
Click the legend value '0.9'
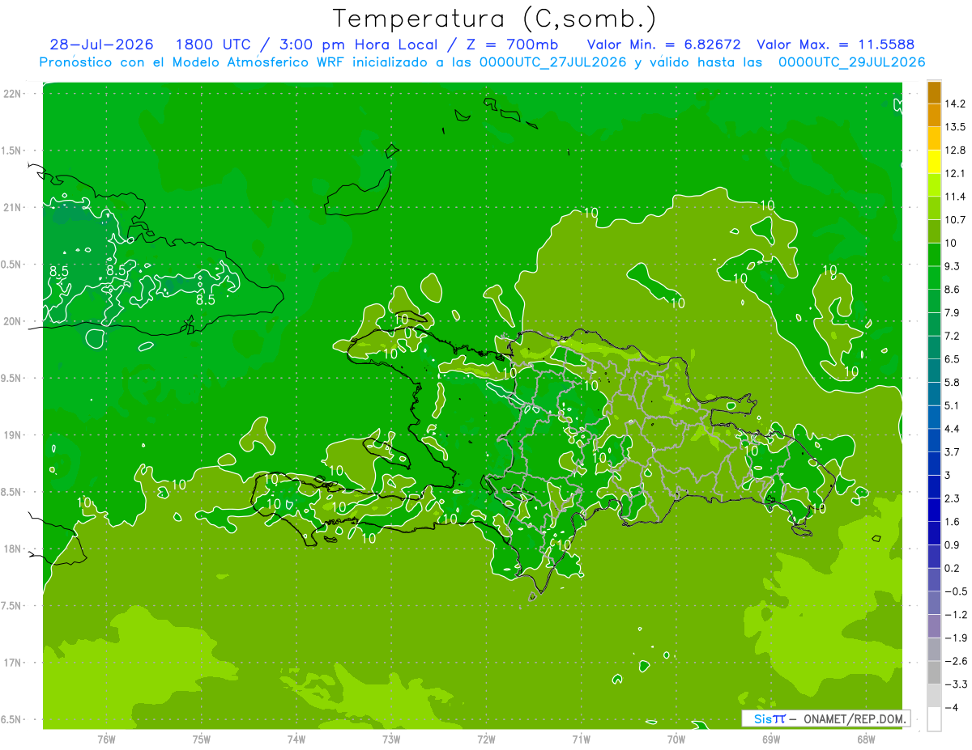953,544
